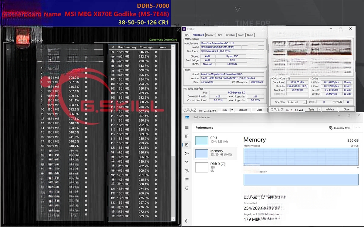Open the About tab in CPU-Z
364x227 pixels.
coord(250,35)
